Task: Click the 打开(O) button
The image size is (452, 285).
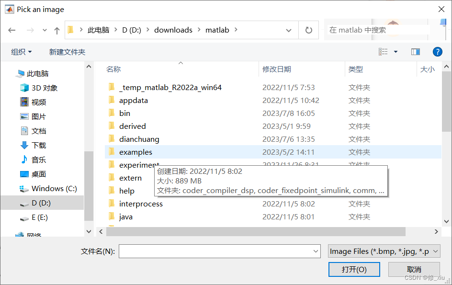Action: (x=354, y=269)
